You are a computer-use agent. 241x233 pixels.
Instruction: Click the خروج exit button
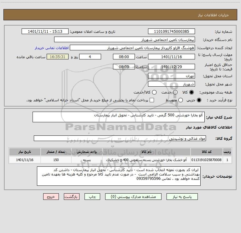(51, 197)
